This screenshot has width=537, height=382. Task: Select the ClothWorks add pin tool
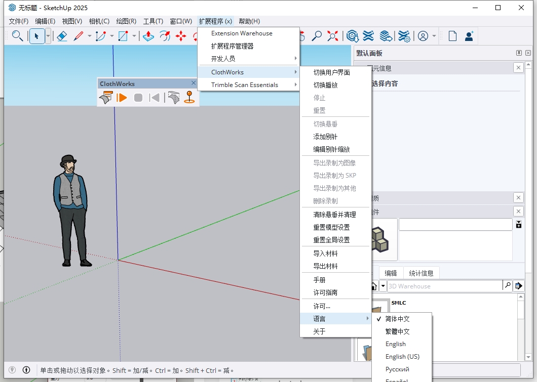click(x=189, y=97)
